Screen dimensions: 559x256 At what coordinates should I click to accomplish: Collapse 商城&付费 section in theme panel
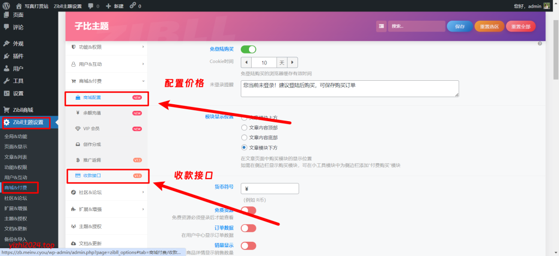(106, 81)
